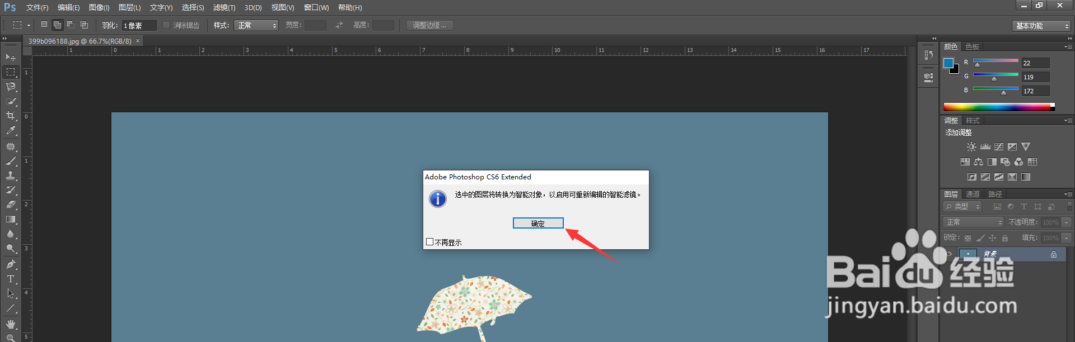This screenshot has height=342, width=1075.
Task: Select the Clone Stamp tool
Action: (x=11, y=175)
